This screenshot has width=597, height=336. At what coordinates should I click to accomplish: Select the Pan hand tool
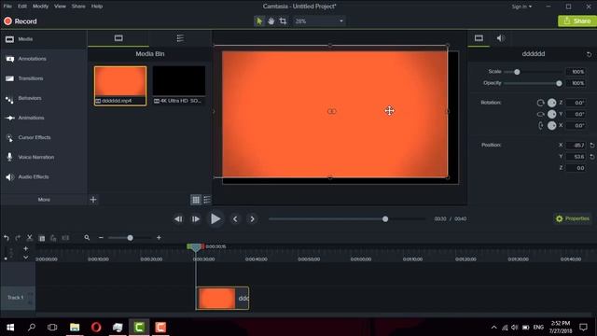pos(271,21)
